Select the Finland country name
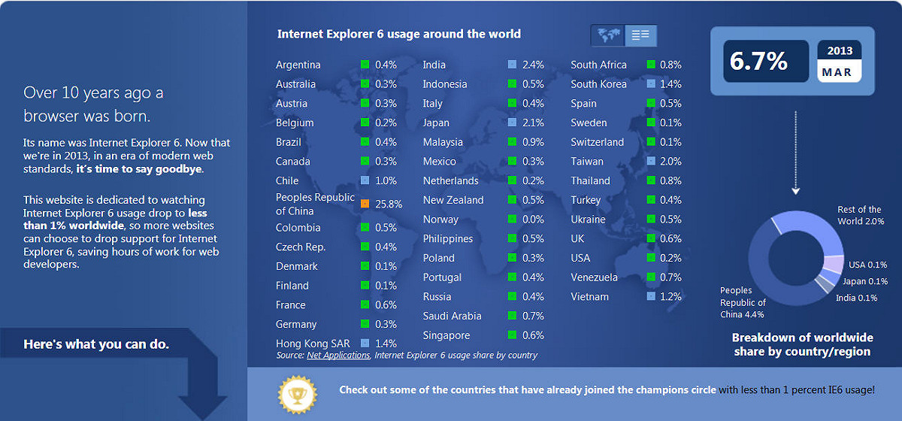This screenshot has height=421, width=902. tap(292, 286)
